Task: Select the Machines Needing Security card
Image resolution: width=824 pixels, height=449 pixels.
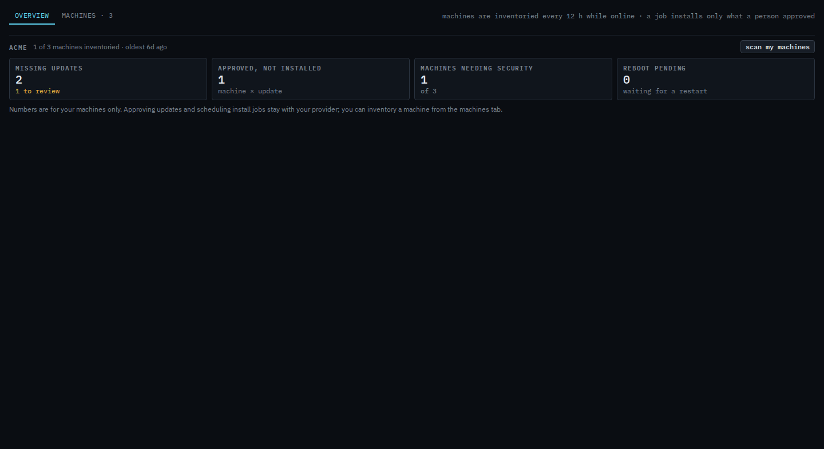Action: point(513,79)
